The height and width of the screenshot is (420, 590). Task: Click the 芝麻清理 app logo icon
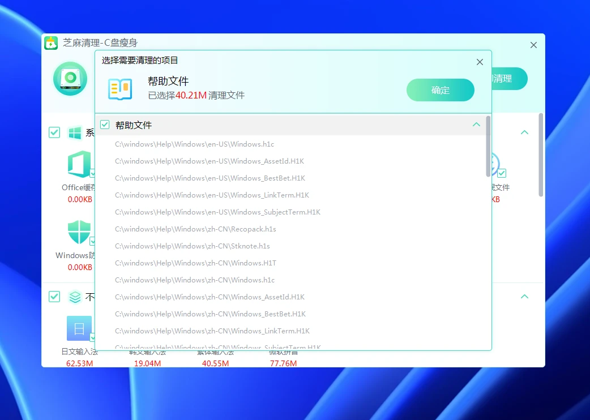pos(51,43)
